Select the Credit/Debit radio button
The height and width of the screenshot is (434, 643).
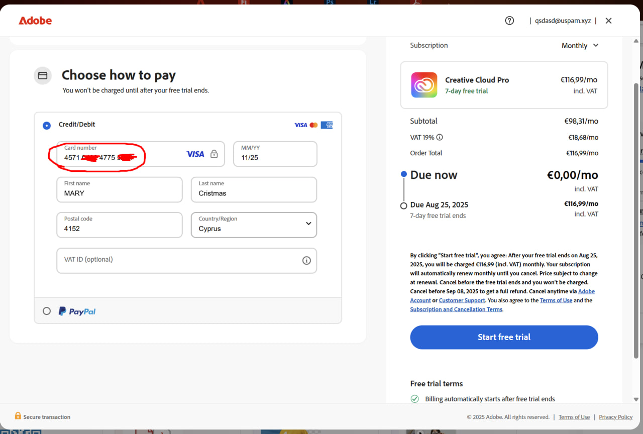pyautogui.click(x=47, y=125)
